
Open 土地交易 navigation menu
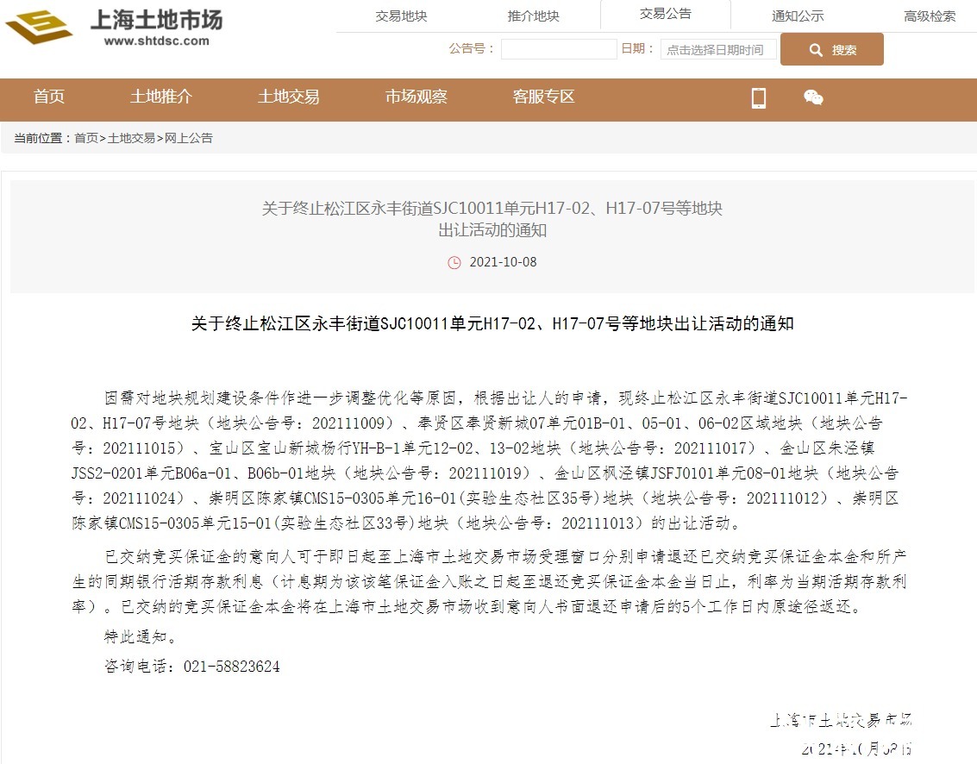point(289,97)
